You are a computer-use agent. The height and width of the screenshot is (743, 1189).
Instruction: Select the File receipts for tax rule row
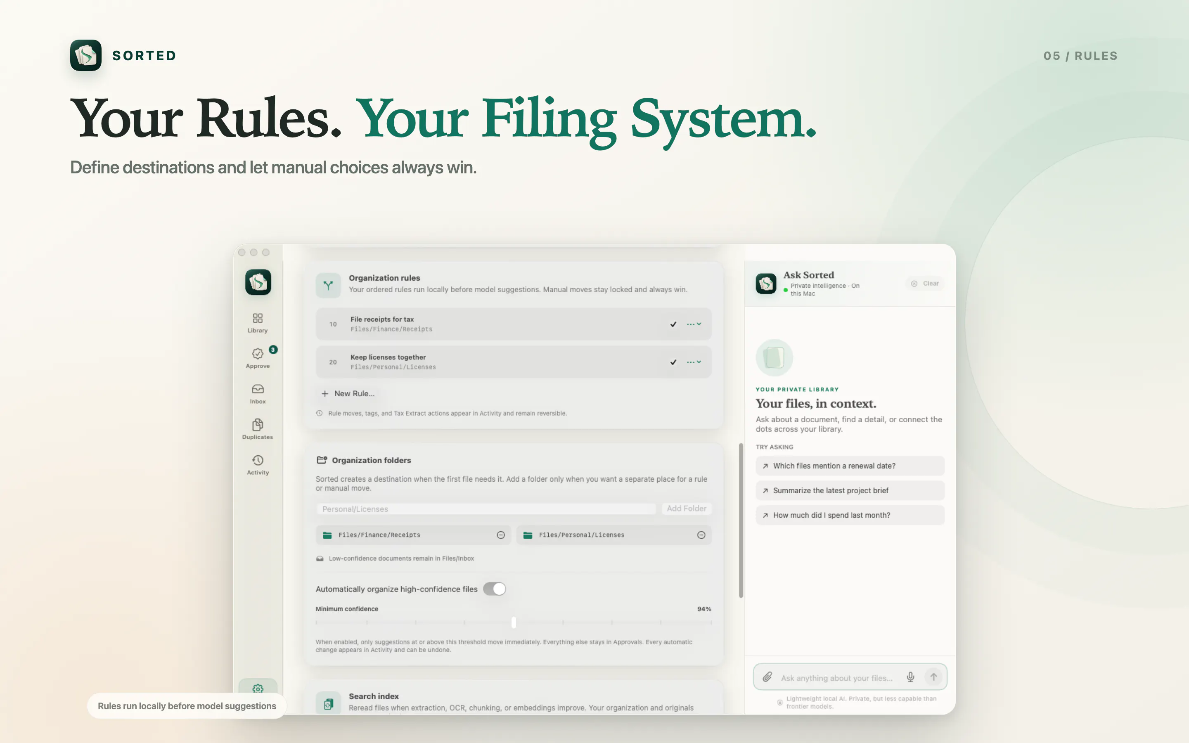click(x=514, y=324)
